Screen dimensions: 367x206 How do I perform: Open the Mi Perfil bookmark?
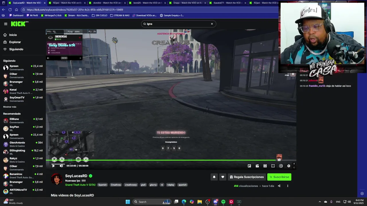[32, 15]
